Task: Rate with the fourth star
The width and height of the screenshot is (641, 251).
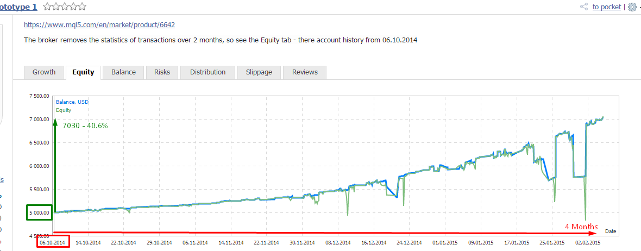Action: [73, 7]
